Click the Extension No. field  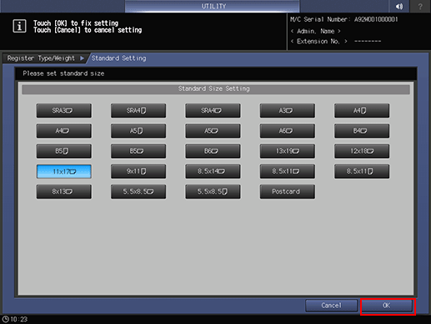pyautogui.click(x=336, y=41)
